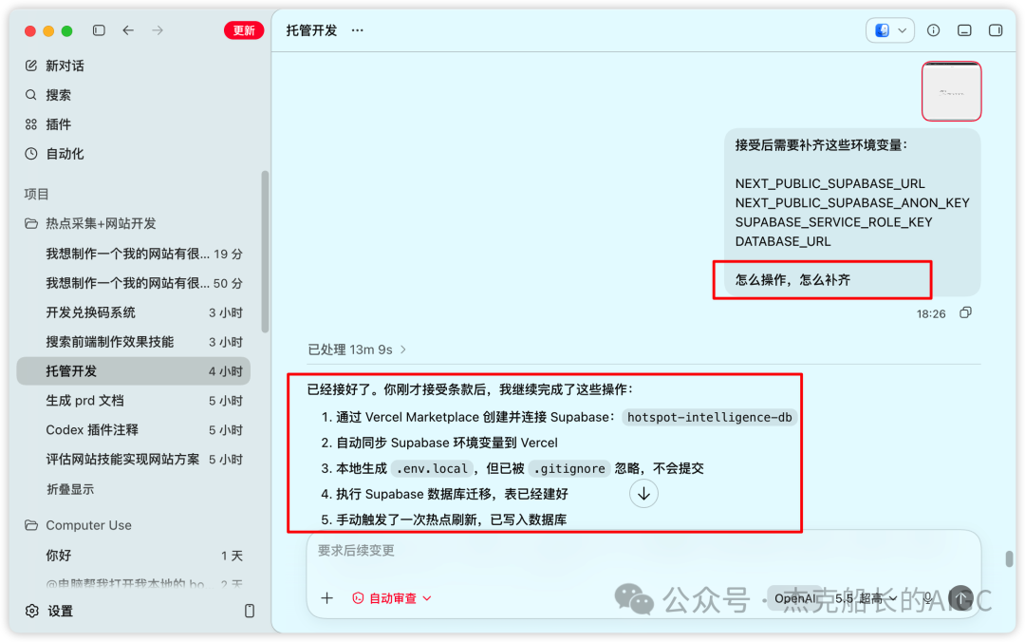Click the plus button to add attachment
Viewport: 1025px width, 642px height.
click(x=326, y=597)
